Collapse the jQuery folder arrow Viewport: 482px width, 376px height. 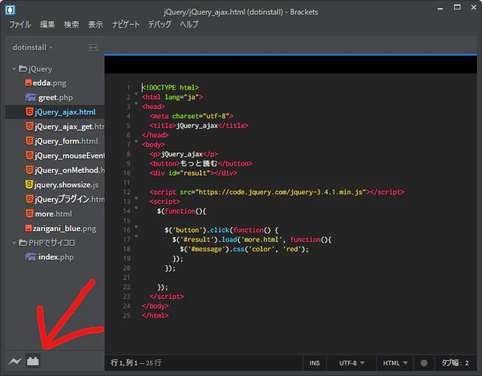[x=14, y=69]
